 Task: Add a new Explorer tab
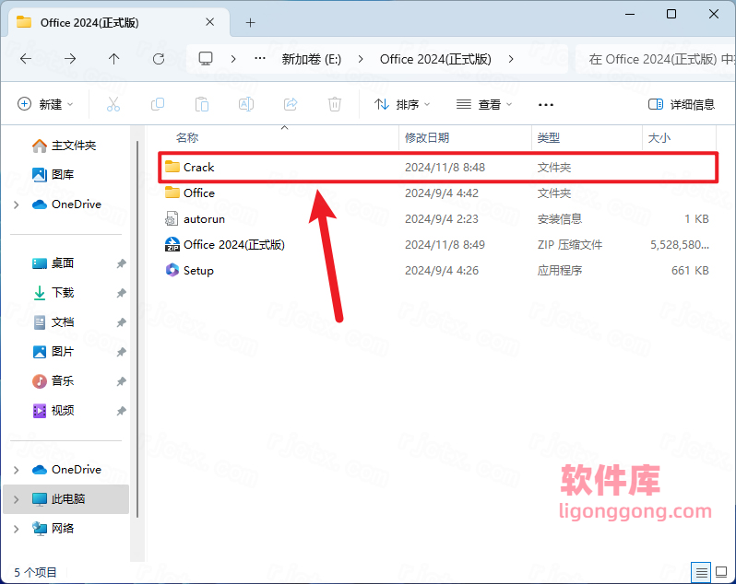pos(250,22)
